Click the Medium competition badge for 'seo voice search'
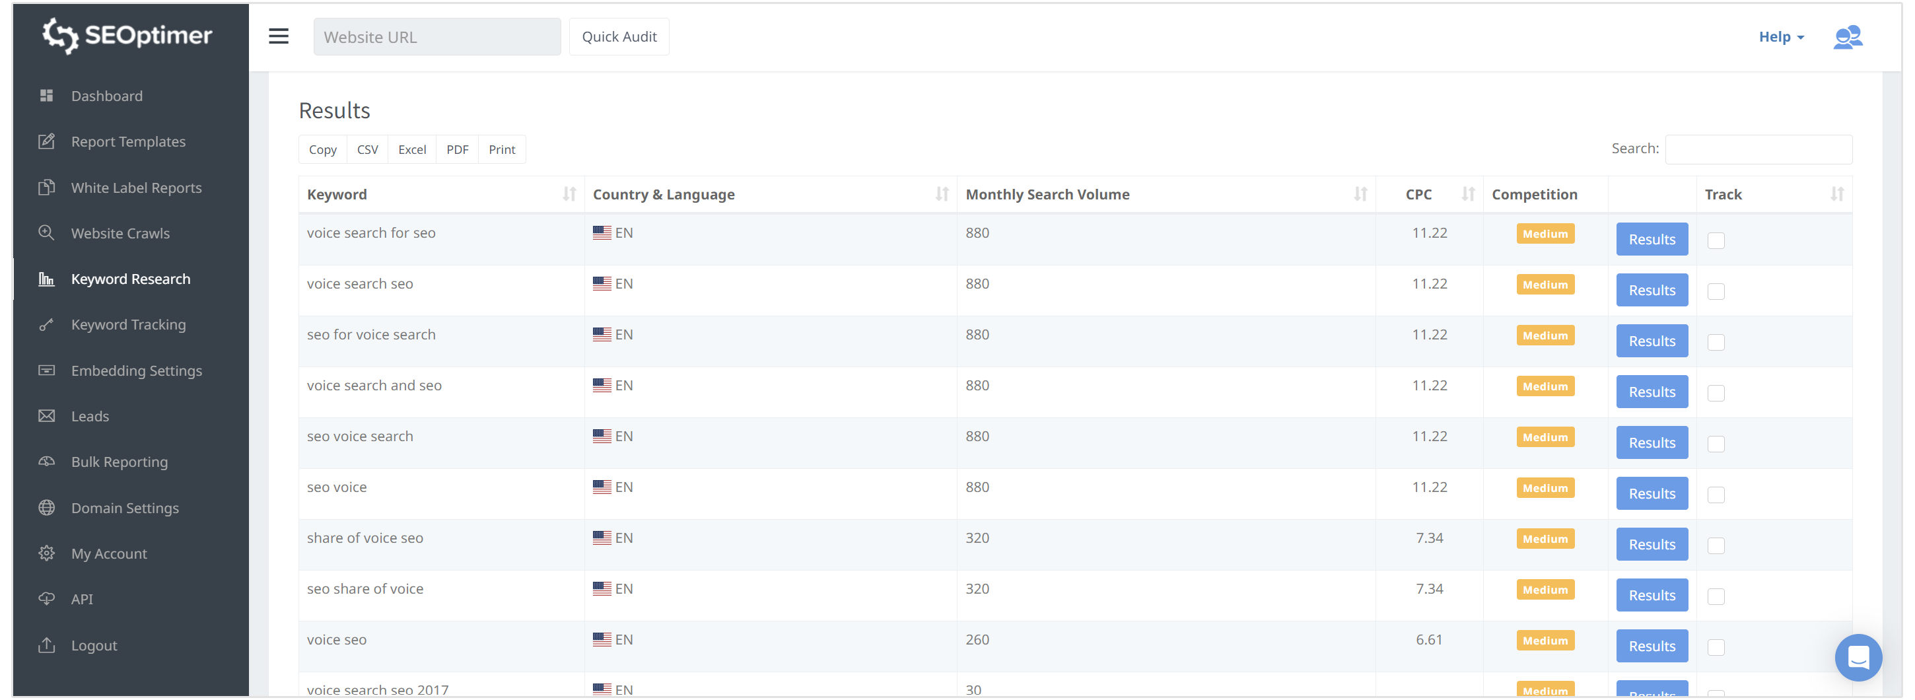1915x700 pixels. point(1545,437)
